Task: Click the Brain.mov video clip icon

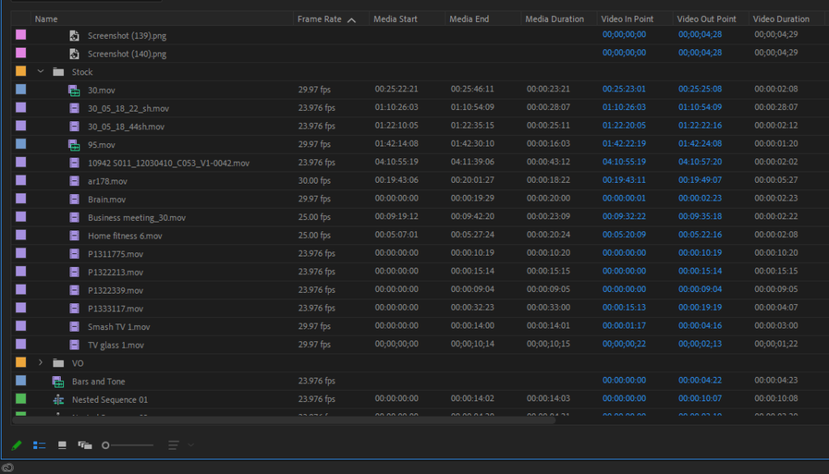Action: click(x=74, y=200)
